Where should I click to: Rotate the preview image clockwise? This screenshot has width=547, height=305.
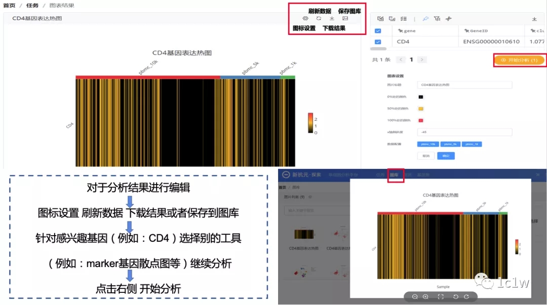(x=466, y=297)
